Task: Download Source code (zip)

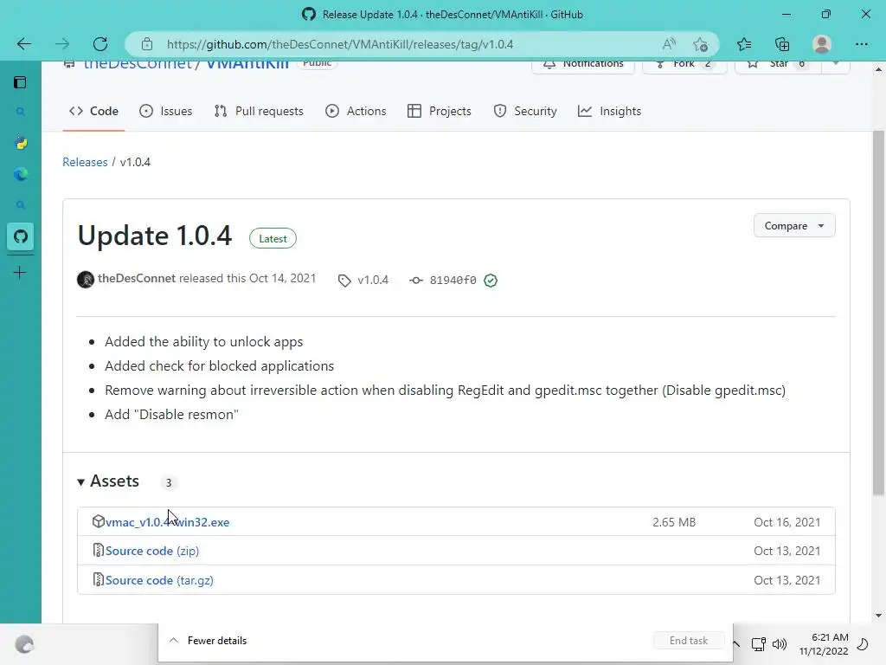Action: 152,551
